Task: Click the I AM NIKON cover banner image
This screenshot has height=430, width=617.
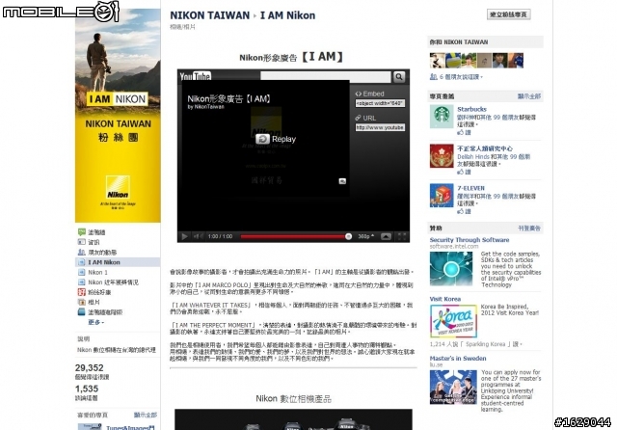Action: [x=118, y=114]
